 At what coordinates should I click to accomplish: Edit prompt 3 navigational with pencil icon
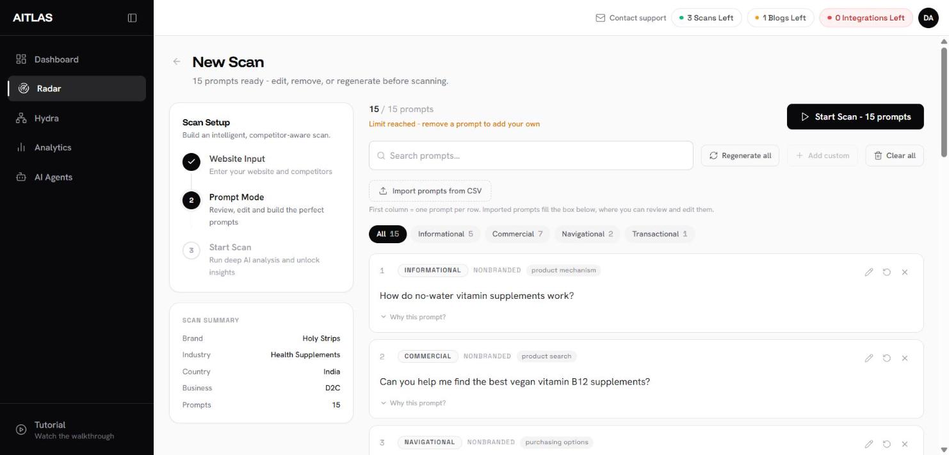pos(869,444)
